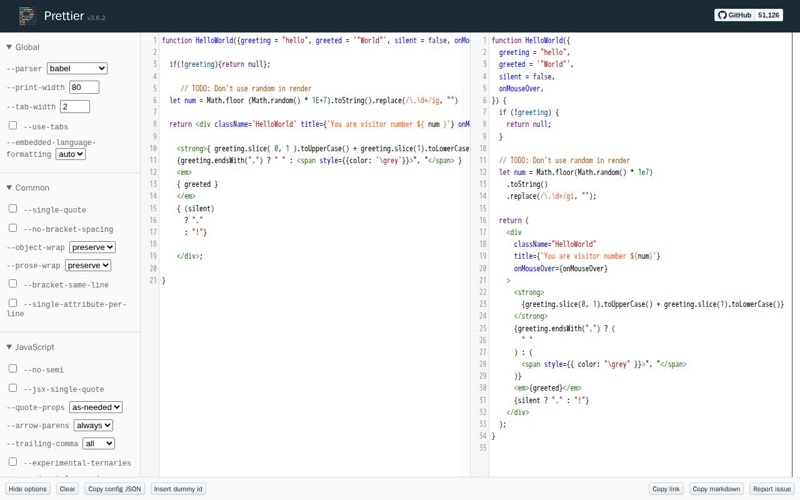Viewport: 800px width, 500px height.
Task: Click the GitHub star count 51,126
Action: [768, 15]
